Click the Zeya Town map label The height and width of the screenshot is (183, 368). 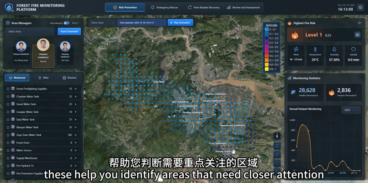pyautogui.click(x=159, y=82)
